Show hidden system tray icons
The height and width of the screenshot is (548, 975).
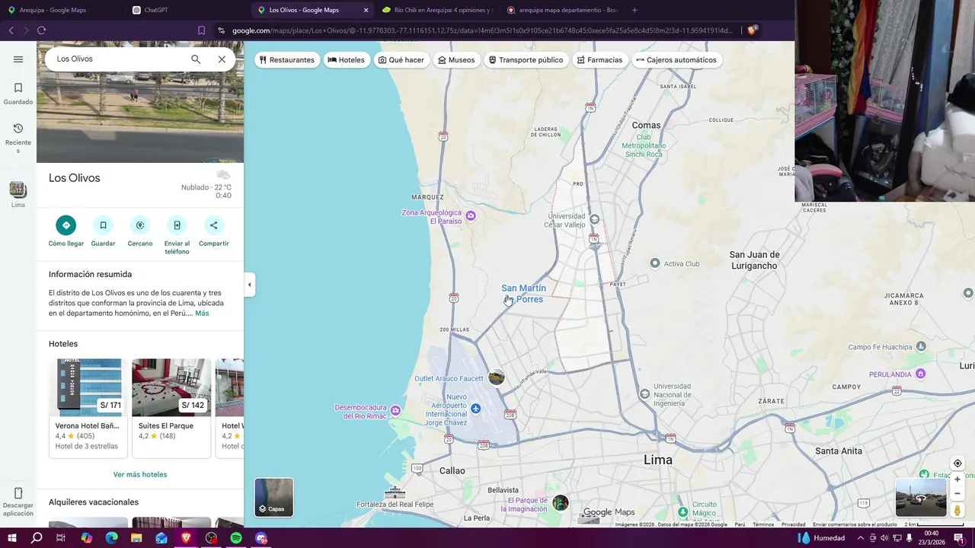coord(861,538)
